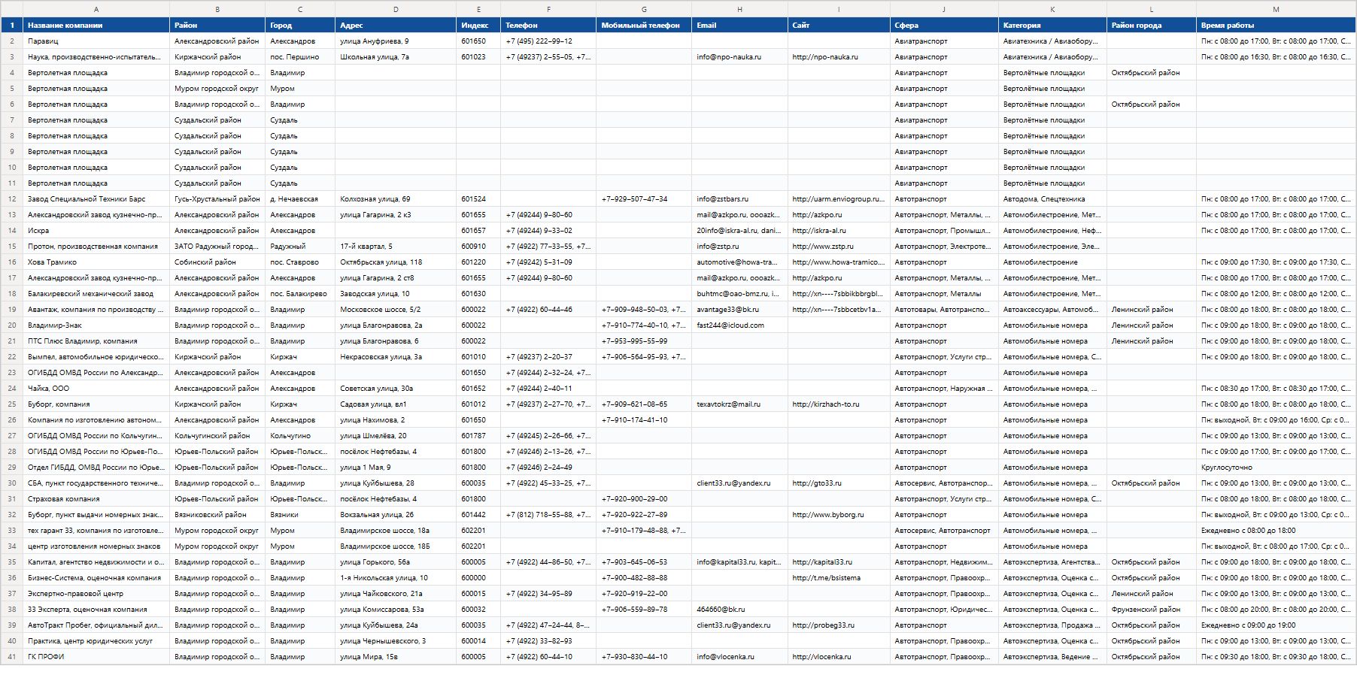Click the site cell 'http://npo-nauka.ru'
This screenshot has height=678, width=1357.
pos(839,57)
